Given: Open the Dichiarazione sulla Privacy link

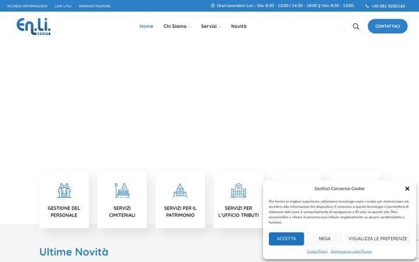Looking at the screenshot, I should [351, 252].
